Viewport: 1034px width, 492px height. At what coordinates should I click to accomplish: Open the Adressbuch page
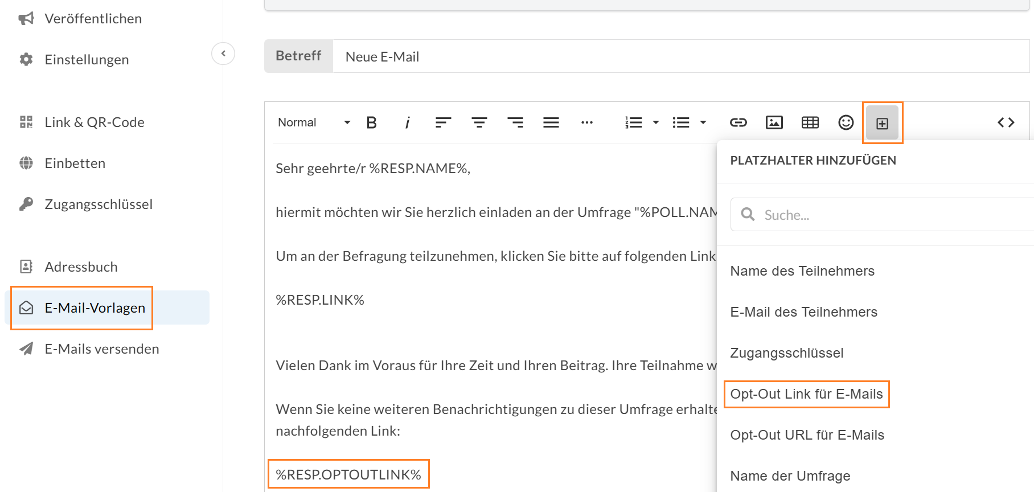[x=81, y=267]
